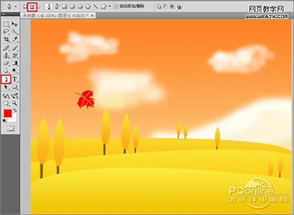Select the Pen tool in the toolbox
Image resolution: width=294 pixels, height=215 pixels.
6,79
